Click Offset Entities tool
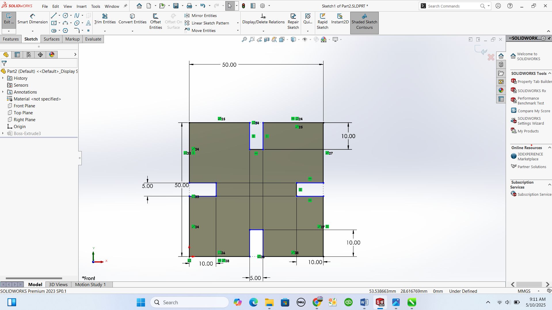 coord(155,22)
